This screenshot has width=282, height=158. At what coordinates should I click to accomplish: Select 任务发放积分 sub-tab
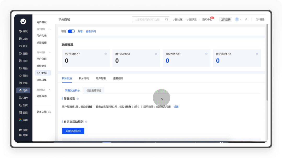(94, 91)
